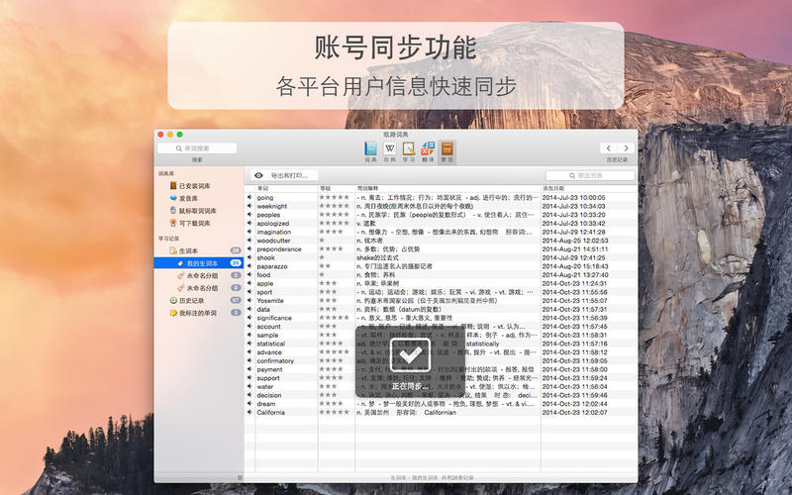Image resolution: width=792 pixels, height=495 pixels.
Task: Select 已安装词库 in the sidebar
Action: point(190,186)
